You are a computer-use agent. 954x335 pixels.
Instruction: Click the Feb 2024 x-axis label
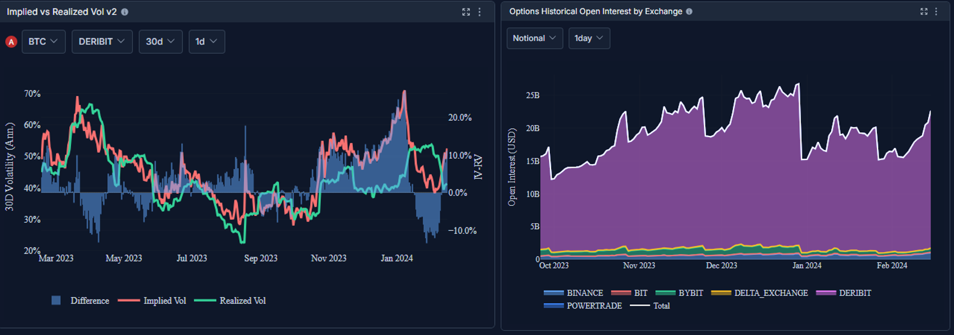(892, 265)
